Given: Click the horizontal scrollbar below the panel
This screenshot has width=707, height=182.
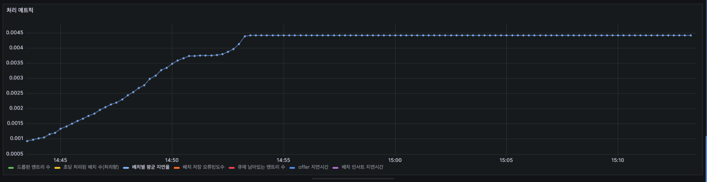Looking at the screenshot, I should coord(353,178).
